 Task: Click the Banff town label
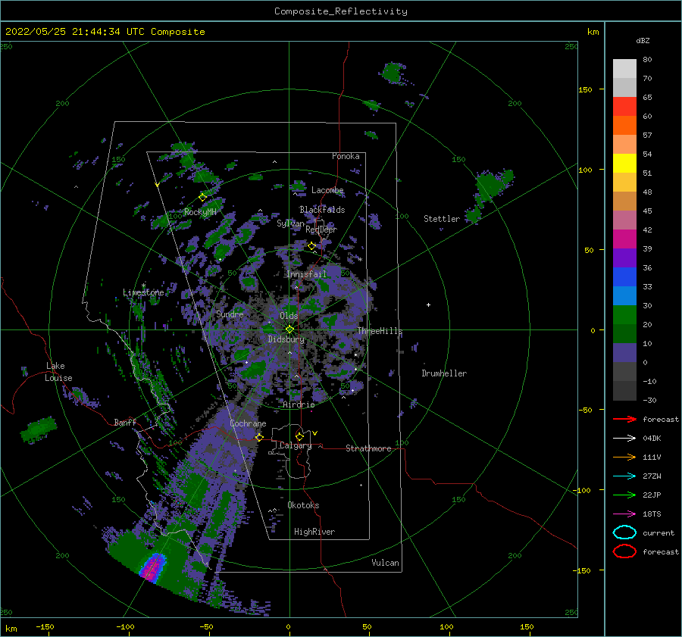point(125,422)
